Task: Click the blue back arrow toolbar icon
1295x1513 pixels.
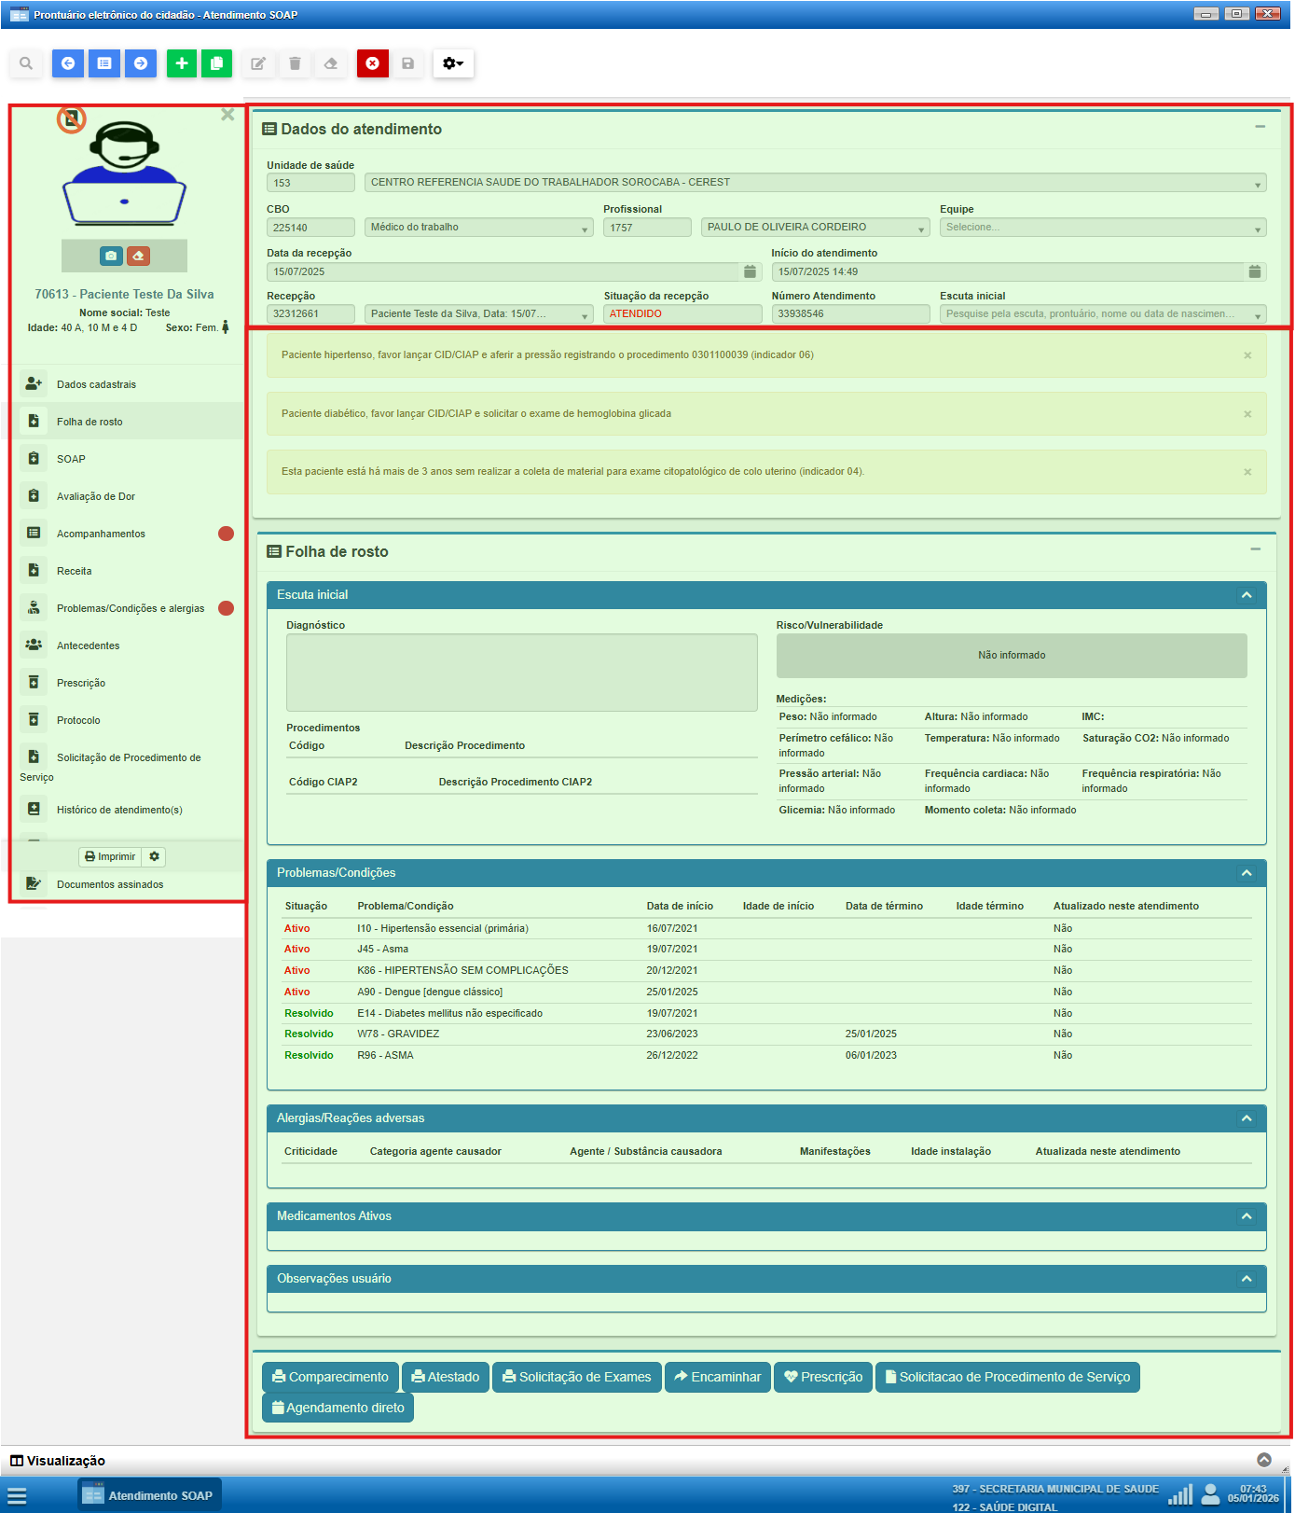Action: [x=67, y=63]
